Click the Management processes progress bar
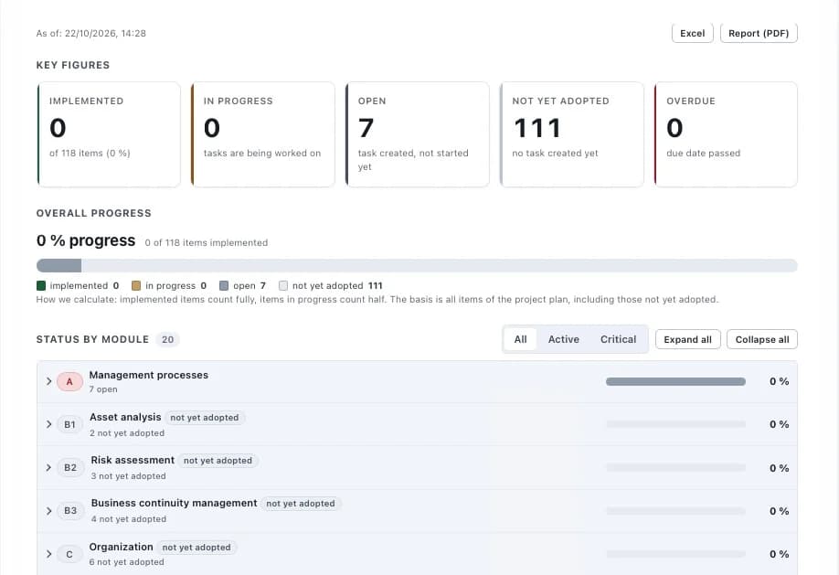Screen dimensions: 839x575 (675, 382)
